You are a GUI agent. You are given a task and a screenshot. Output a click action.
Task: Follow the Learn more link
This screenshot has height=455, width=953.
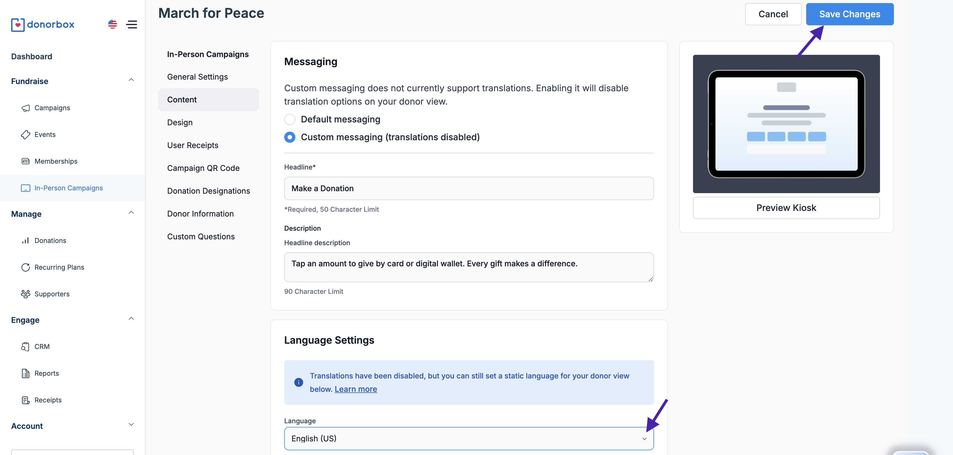click(x=356, y=389)
